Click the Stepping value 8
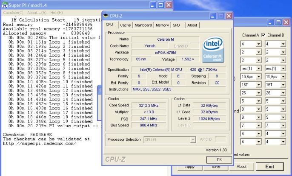The width and height of the screenshot is (292, 176). 217,76
